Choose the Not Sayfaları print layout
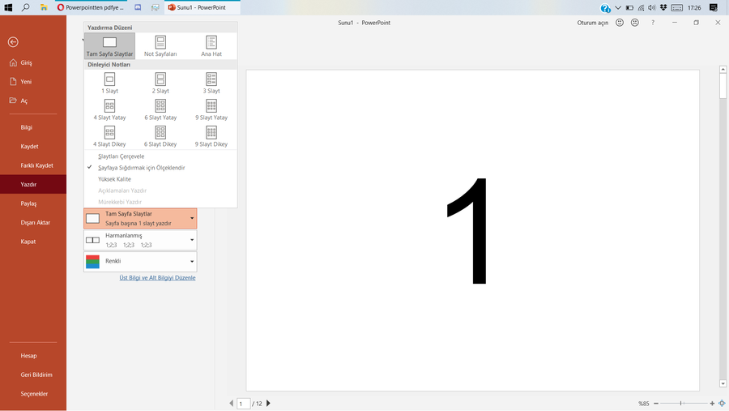This screenshot has width=729, height=411. [160, 43]
